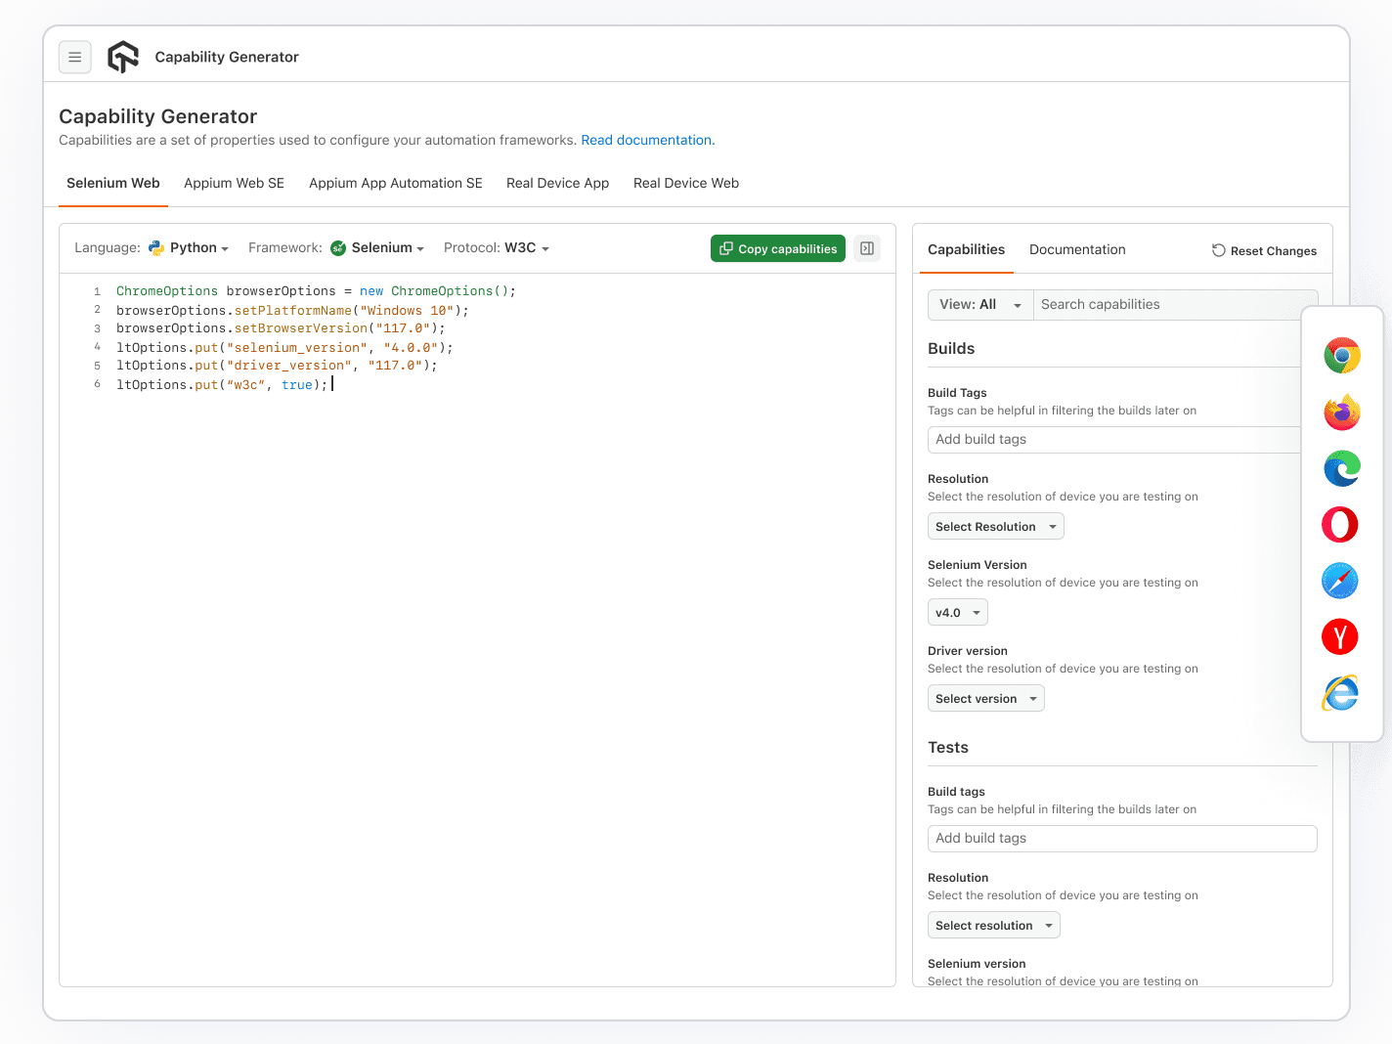Select the Firefox browser icon
This screenshot has height=1044, width=1392.
pos(1340,412)
